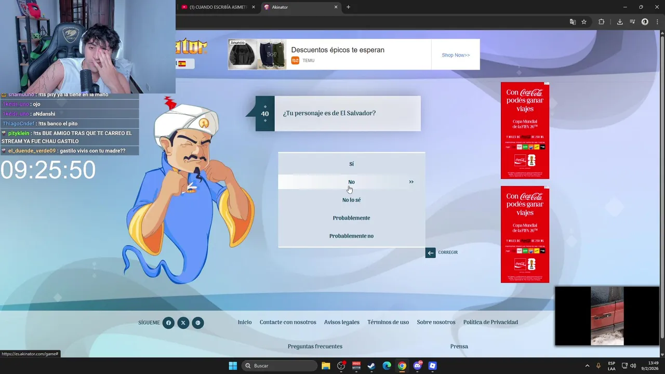
Task: Click the Temu clothing ad image
Action: (258, 55)
